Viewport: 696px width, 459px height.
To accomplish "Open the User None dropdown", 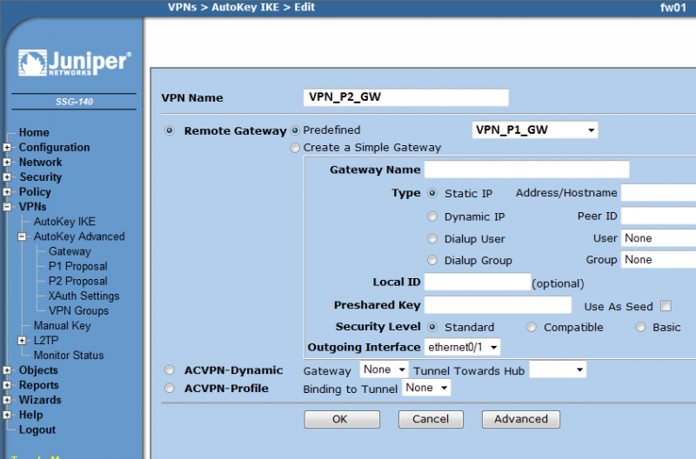I will coord(659,238).
